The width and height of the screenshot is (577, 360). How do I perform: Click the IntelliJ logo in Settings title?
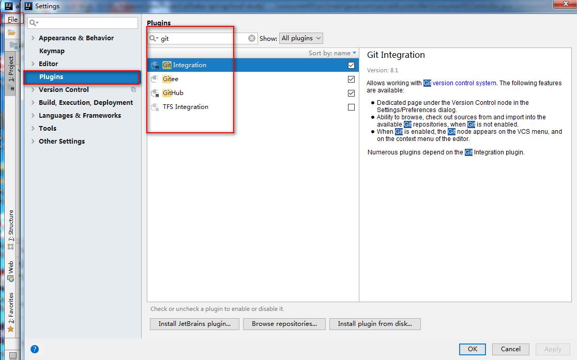pos(28,6)
